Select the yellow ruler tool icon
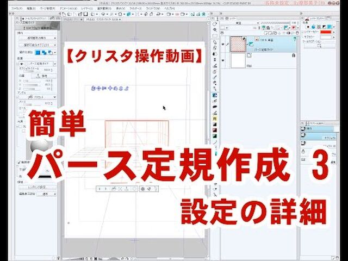The height and width of the screenshot is (261, 348). pyautogui.click(x=215, y=119)
